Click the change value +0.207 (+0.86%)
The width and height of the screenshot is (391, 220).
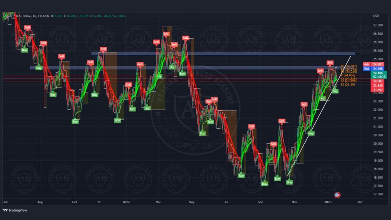(114, 16)
